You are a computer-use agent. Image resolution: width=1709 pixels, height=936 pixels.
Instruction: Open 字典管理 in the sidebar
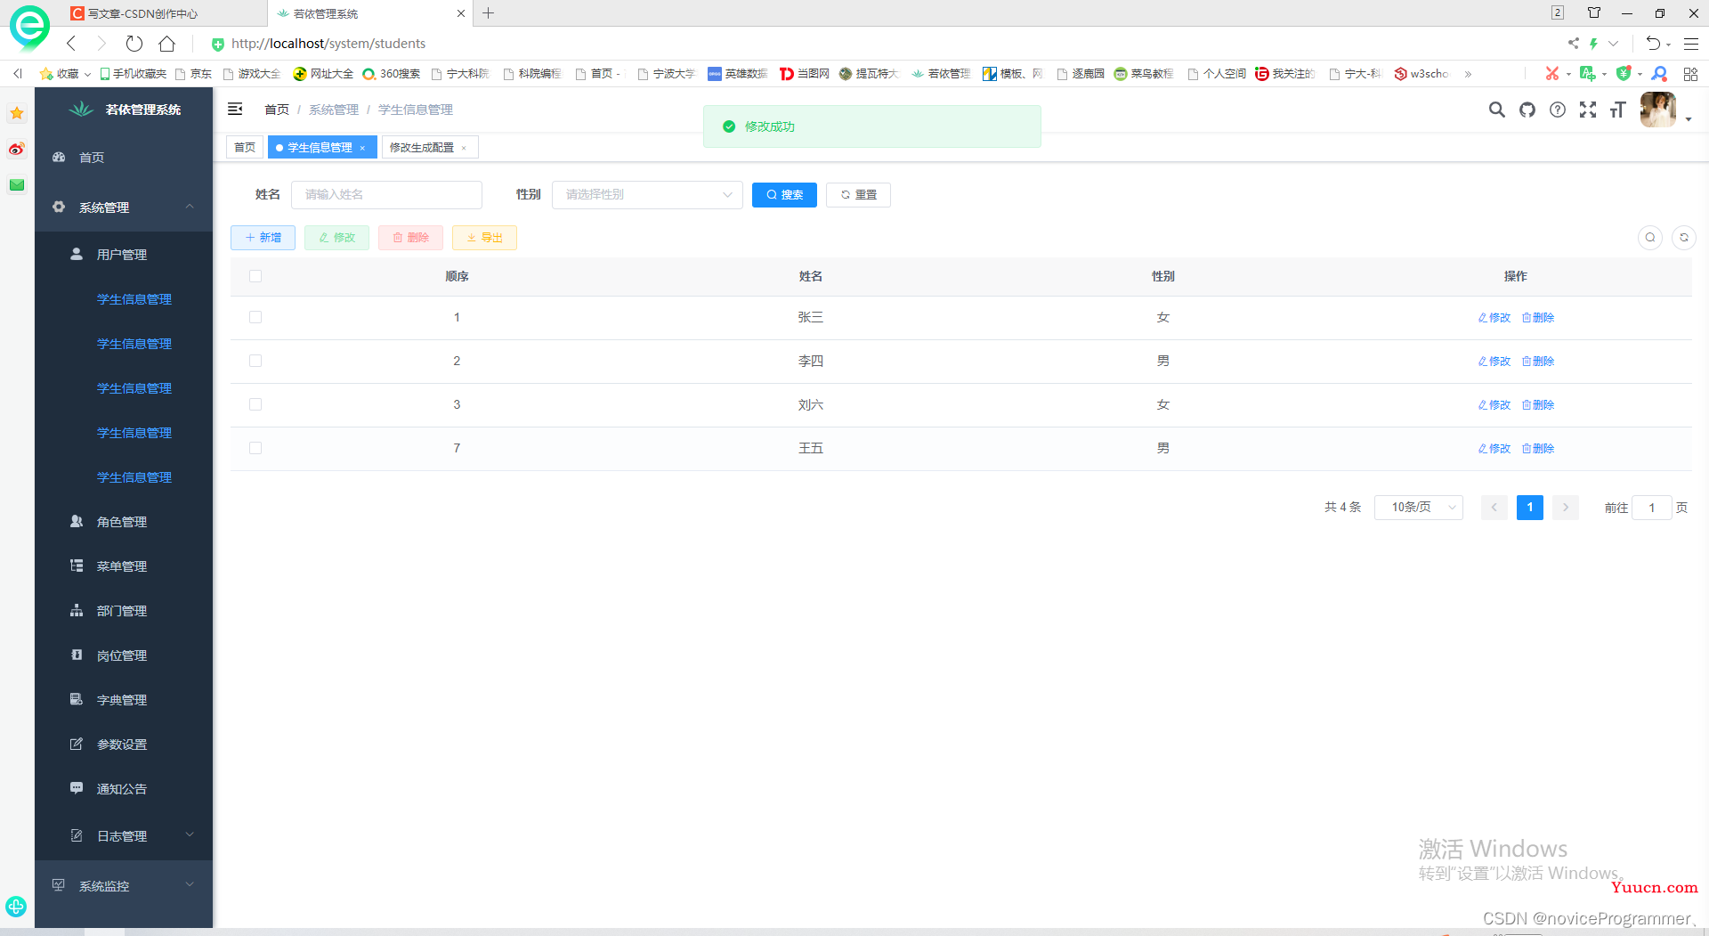point(124,700)
